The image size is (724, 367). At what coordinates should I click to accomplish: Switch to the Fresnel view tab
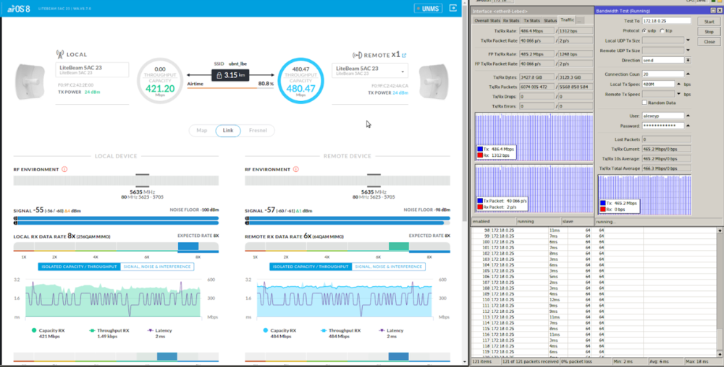(258, 131)
